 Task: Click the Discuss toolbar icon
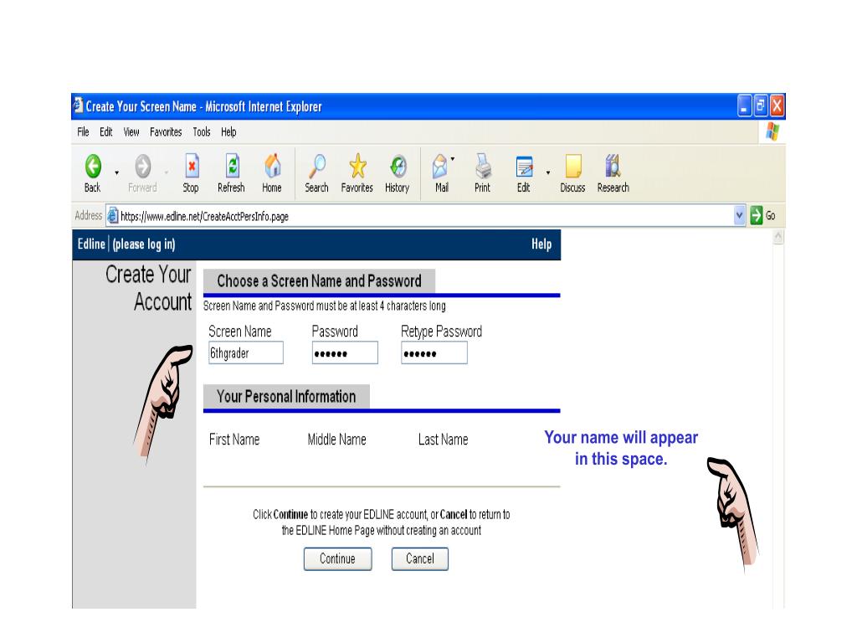pos(572,172)
